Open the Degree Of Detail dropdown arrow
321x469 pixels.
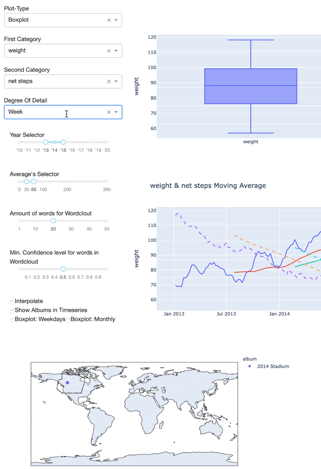tap(116, 112)
